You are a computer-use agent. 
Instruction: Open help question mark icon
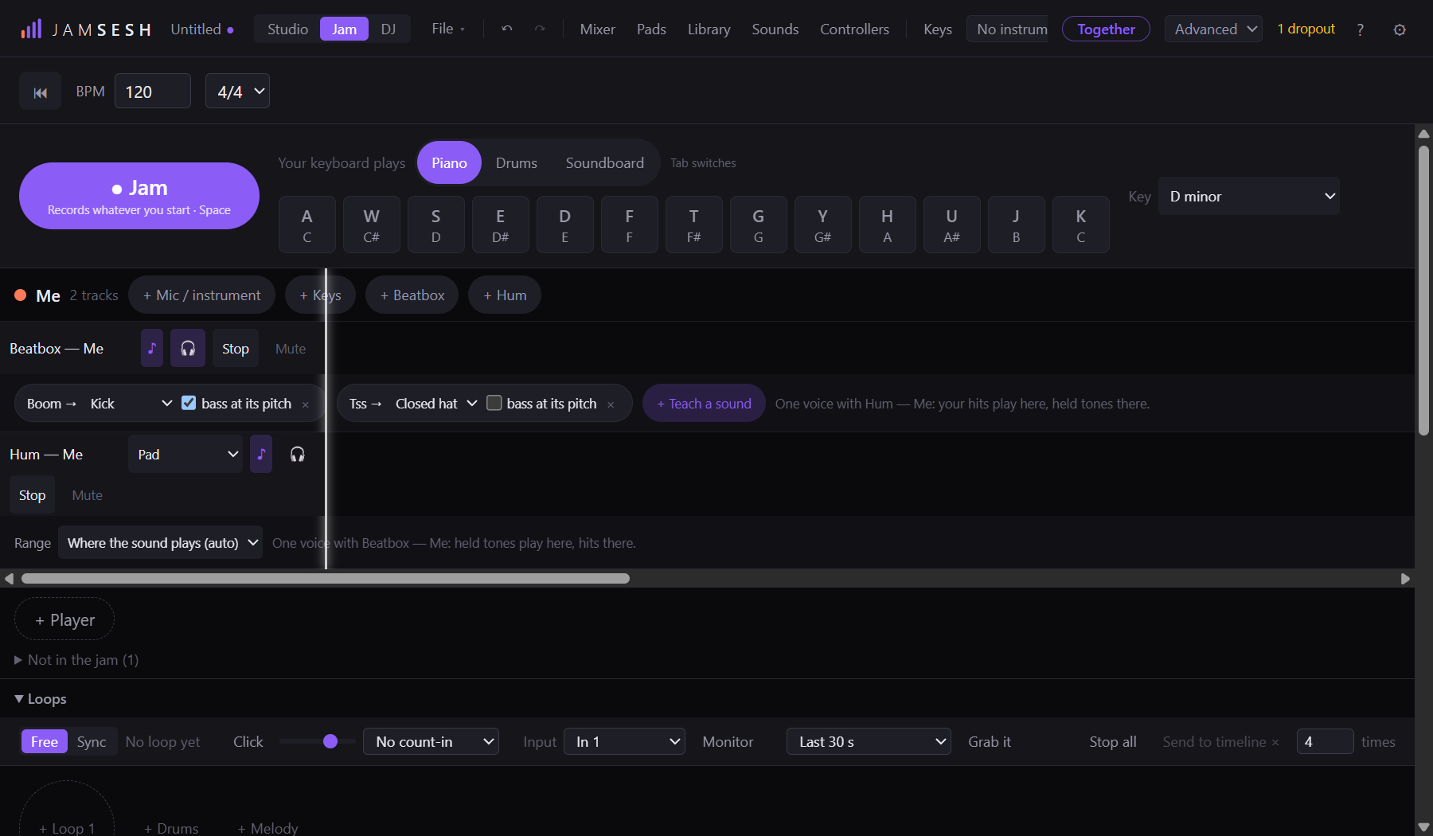click(x=1361, y=29)
